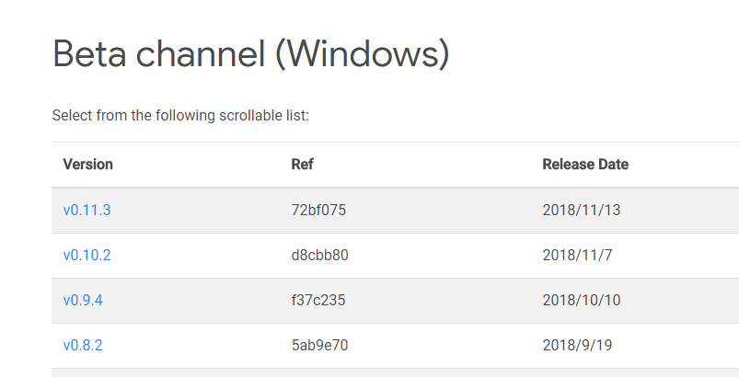The width and height of the screenshot is (739, 377).
Task: Open the v0.8.2 version download link
Action: (83, 346)
